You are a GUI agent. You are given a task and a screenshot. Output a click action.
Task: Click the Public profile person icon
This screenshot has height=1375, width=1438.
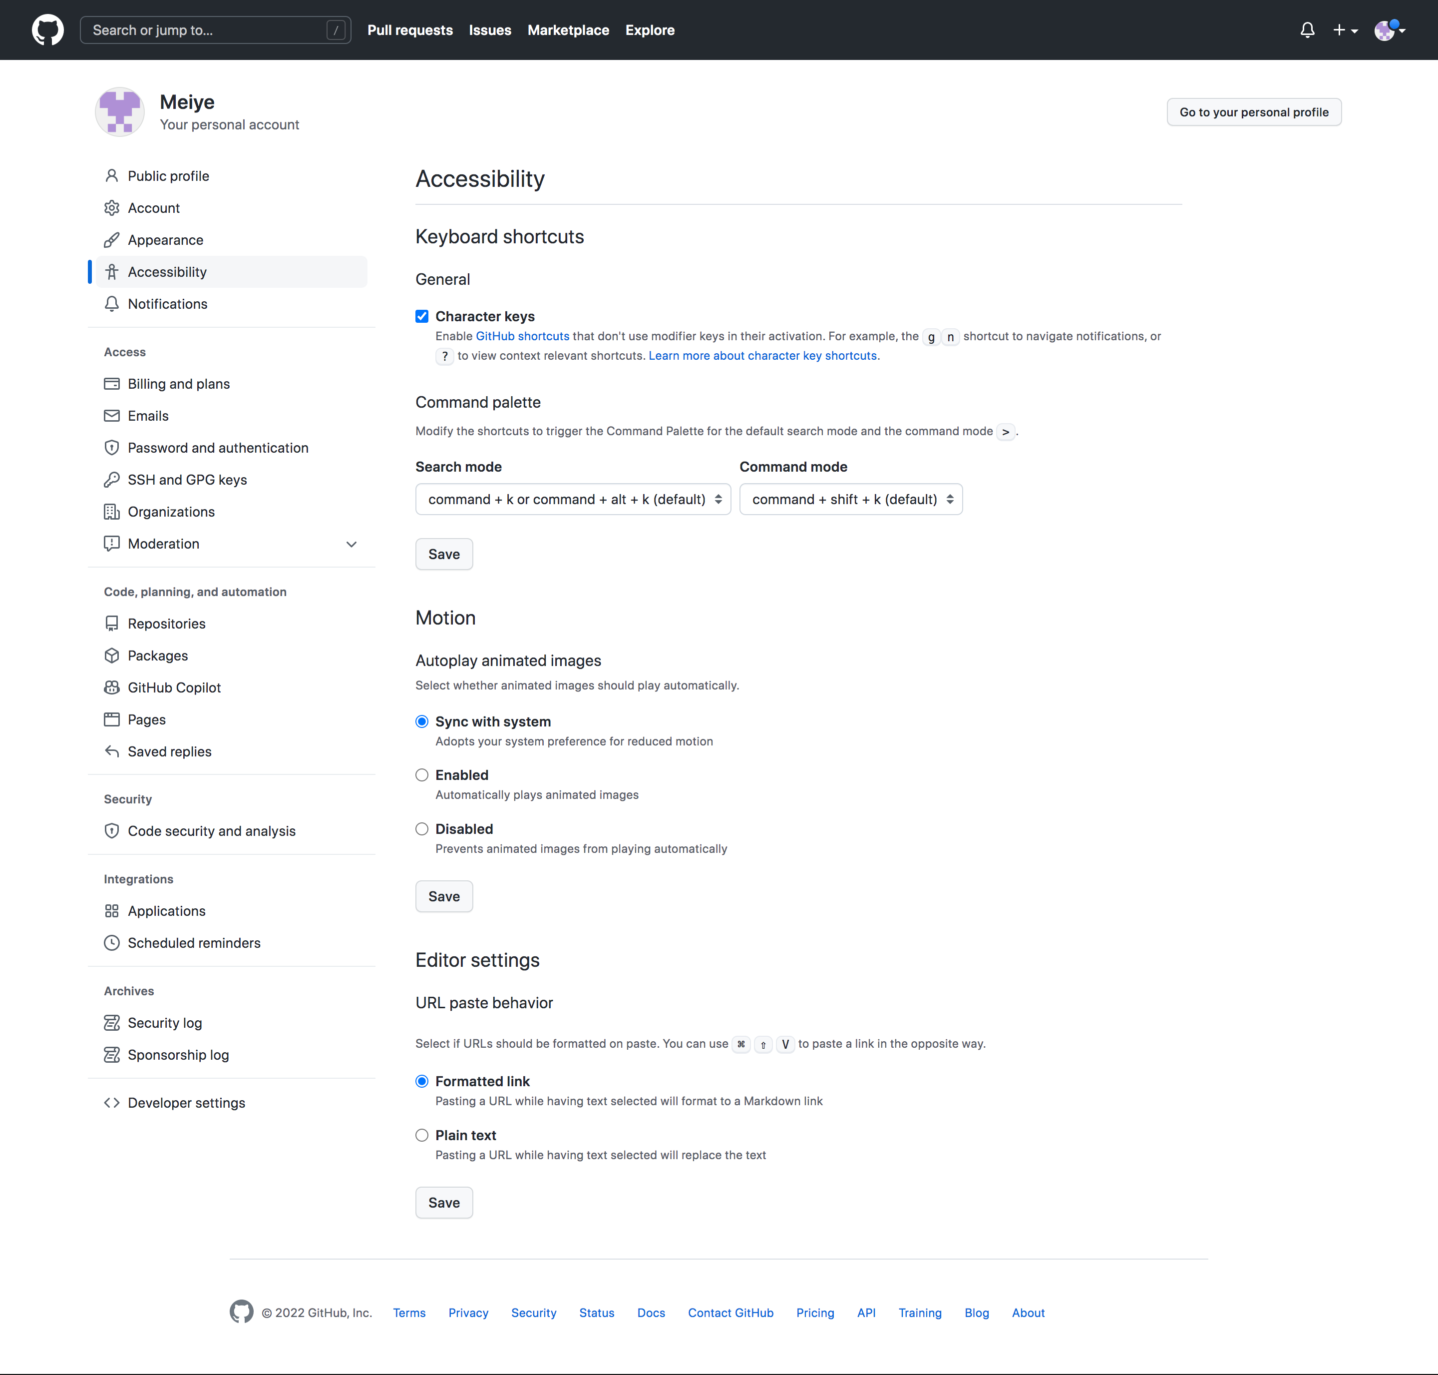pos(111,176)
